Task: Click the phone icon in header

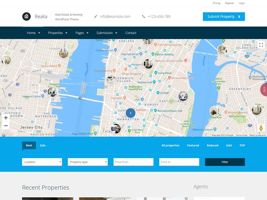Action: click(144, 16)
